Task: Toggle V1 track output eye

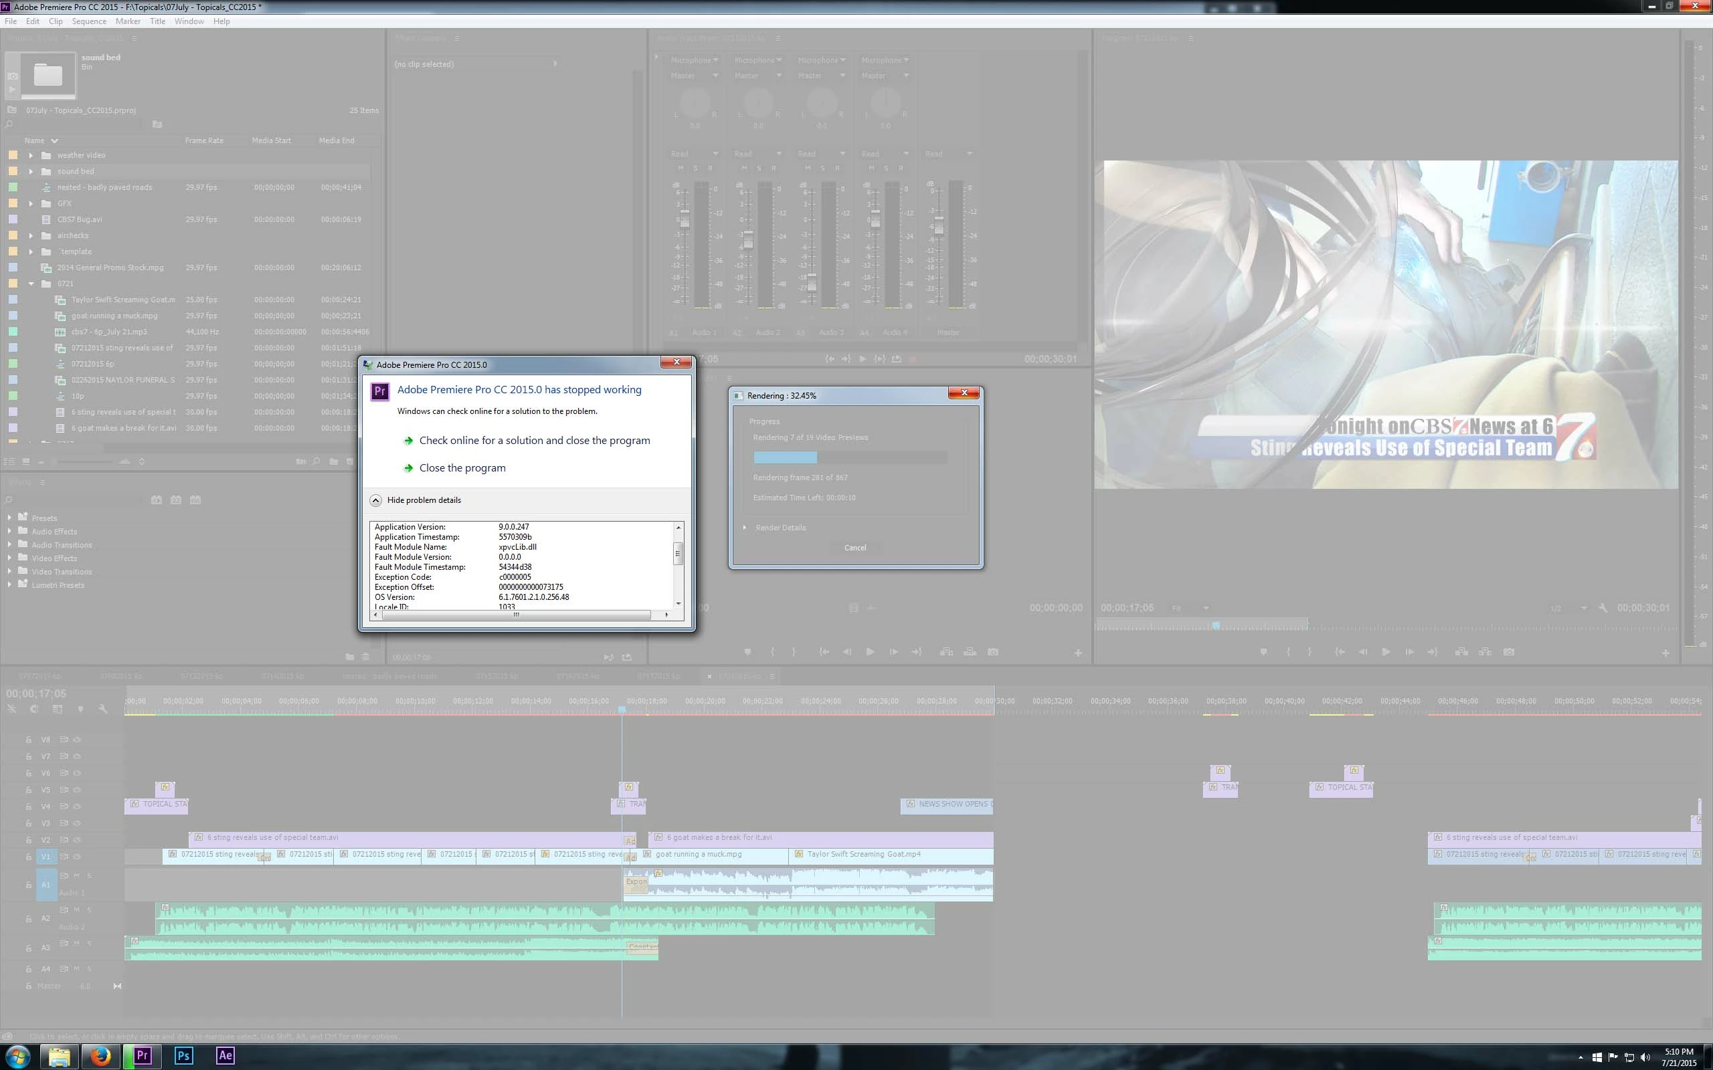Action: pyautogui.click(x=77, y=856)
